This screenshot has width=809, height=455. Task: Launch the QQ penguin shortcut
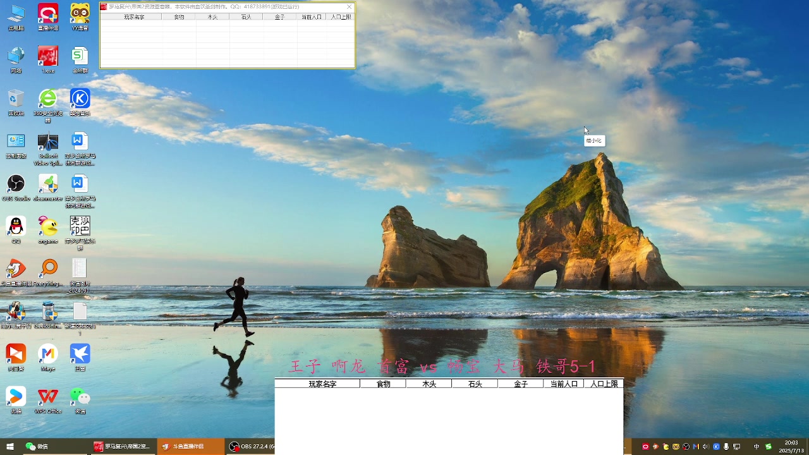click(16, 230)
